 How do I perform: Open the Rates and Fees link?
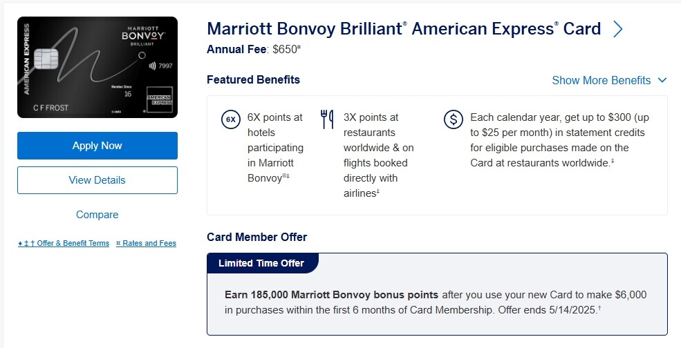(146, 244)
